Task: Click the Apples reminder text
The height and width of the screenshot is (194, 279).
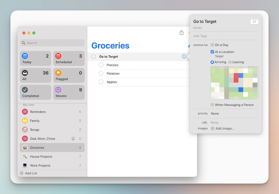Action: 112,82
